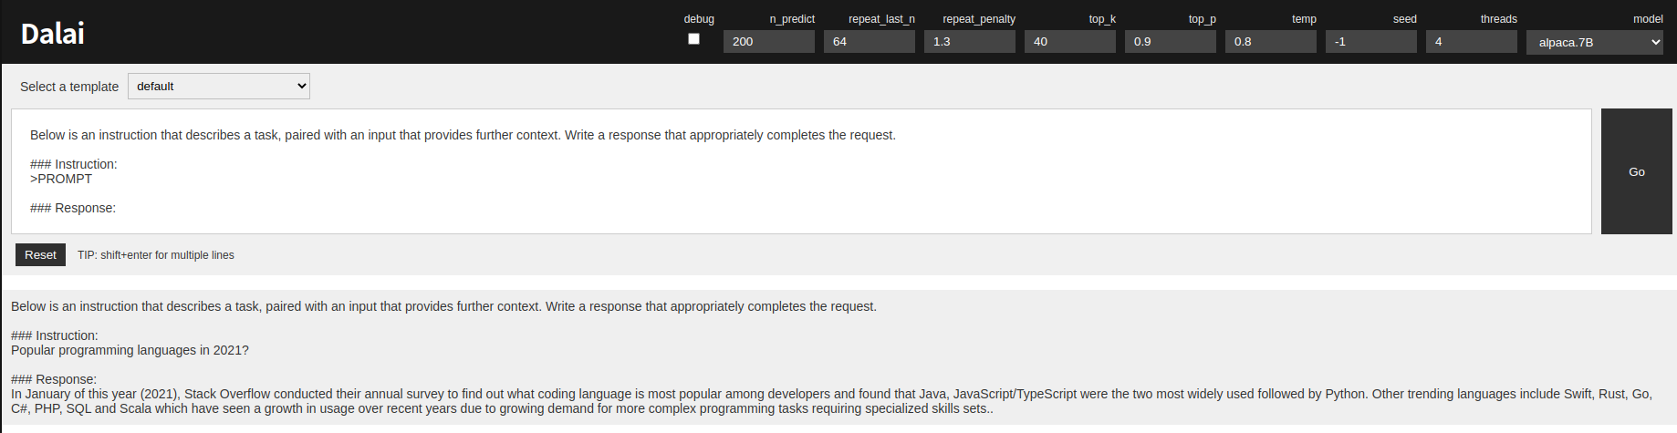The image size is (1677, 433).
Task: Click the output line starting 'C#, PHP, SQL and Scala'
Action: pyautogui.click(x=502, y=408)
